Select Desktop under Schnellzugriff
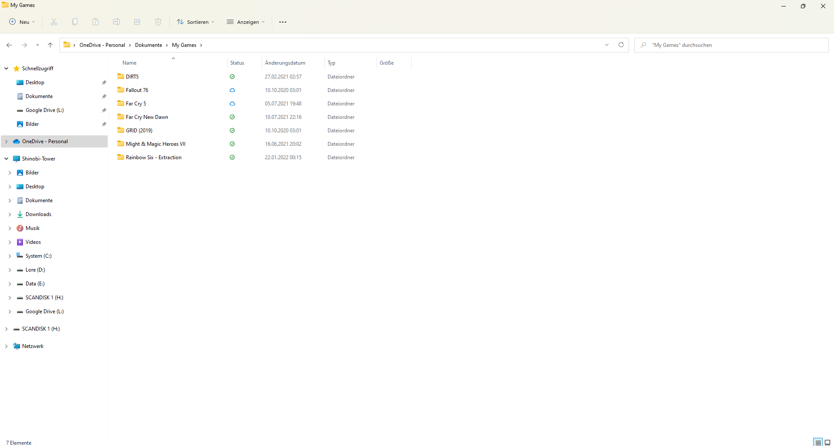The height and width of the screenshot is (446, 834). click(x=35, y=82)
